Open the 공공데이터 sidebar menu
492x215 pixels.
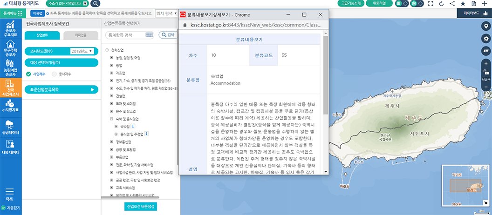11,127
